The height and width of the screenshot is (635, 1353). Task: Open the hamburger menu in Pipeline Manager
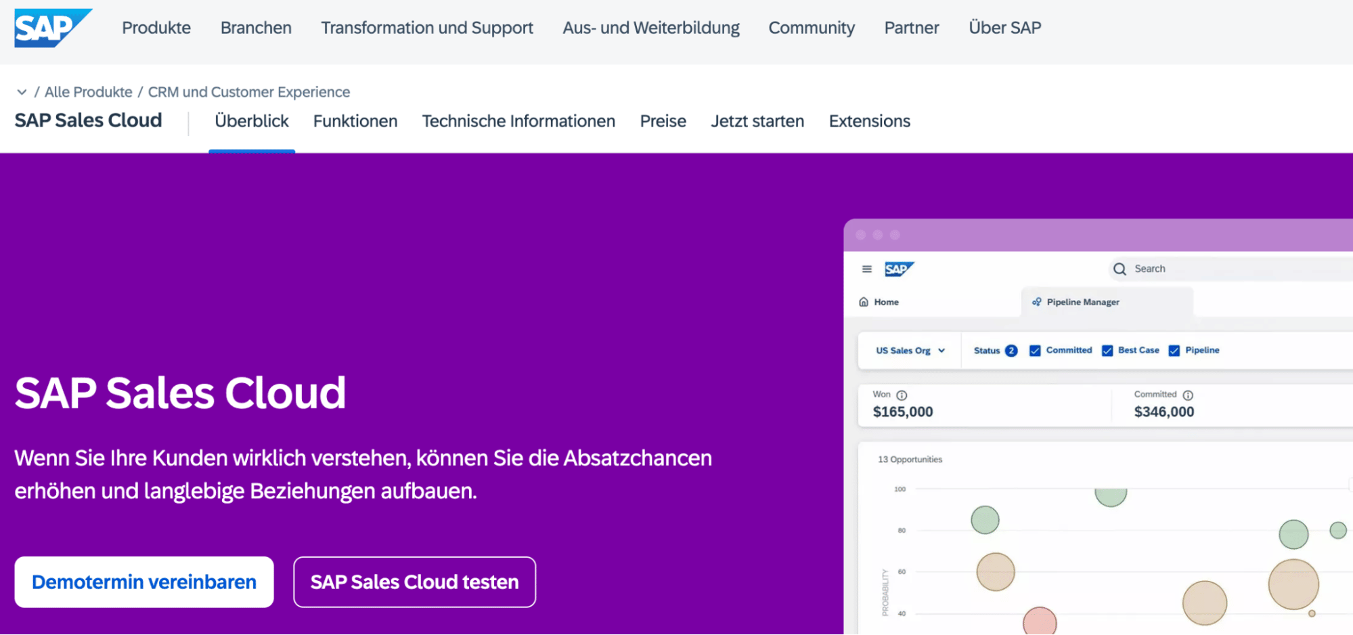tap(866, 269)
